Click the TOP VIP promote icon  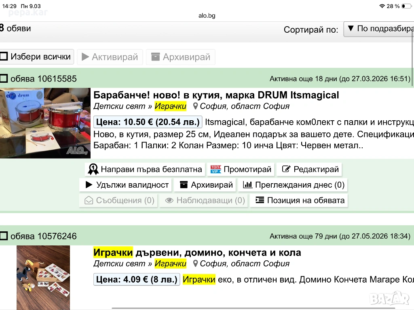coord(215,169)
